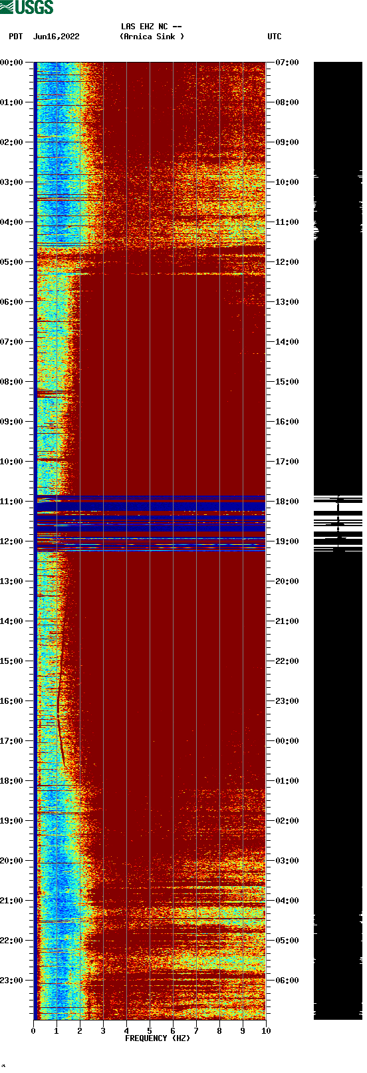Viewport: 367px width, 1073px height.
Task: Click the '12:00' UTC time label
Action: 287,262
